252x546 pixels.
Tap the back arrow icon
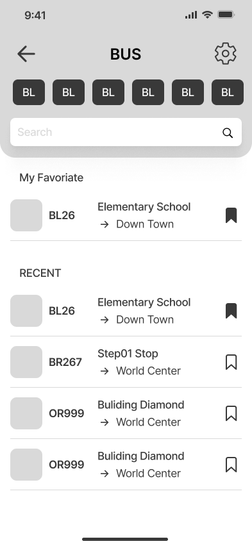26,54
